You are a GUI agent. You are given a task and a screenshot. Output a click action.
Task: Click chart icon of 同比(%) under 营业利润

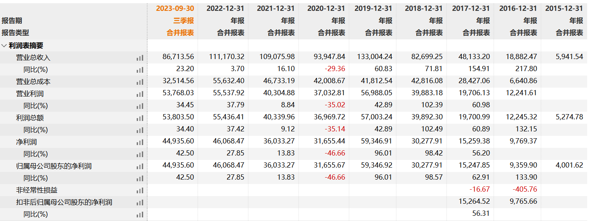point(140,106)
